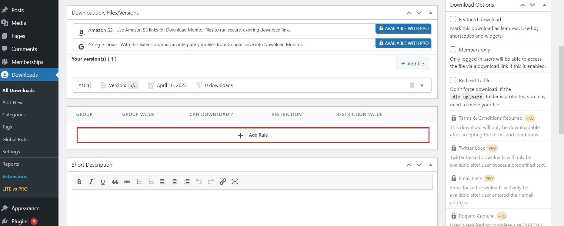Move Downloadable Files/Versions panel down
The width and height of the screenshot is (564, 226).
click(419, 13)
